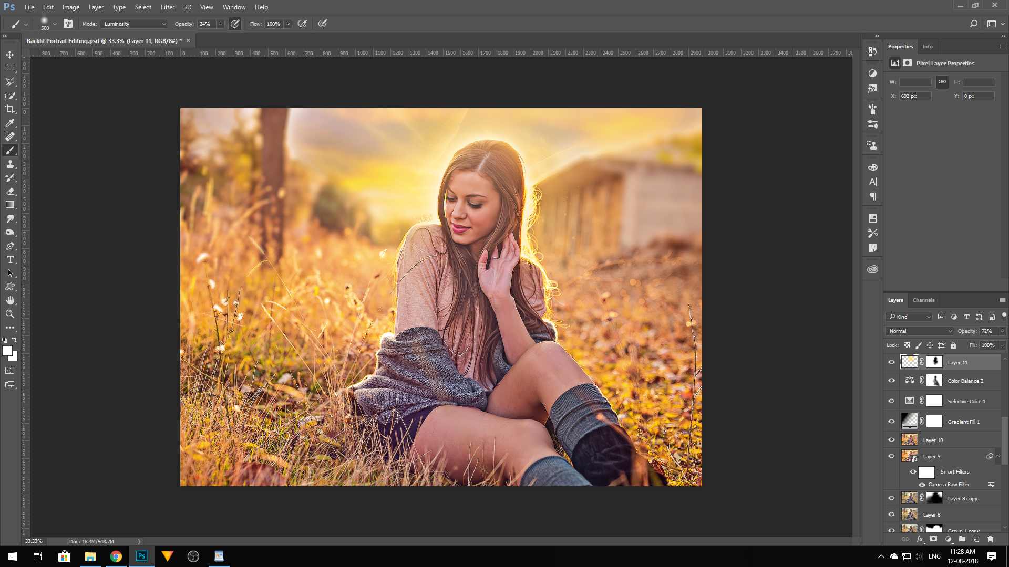Image resolution: width=1009 pixels, height=567 pixels.
Task: Toggle visibility of Layer 10
Action: coord(891,440)
